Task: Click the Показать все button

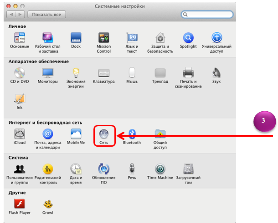Action: (x=46, y=15)
